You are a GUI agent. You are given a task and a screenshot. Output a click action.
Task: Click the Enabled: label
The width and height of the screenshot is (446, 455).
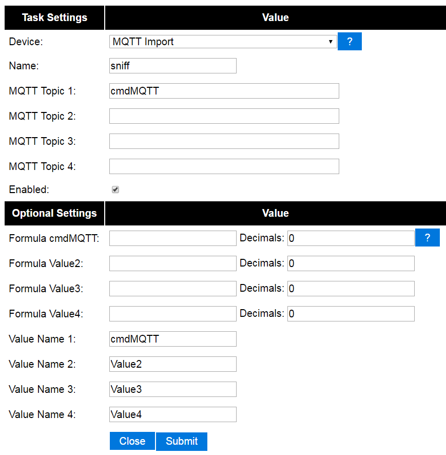coord(29,189)
